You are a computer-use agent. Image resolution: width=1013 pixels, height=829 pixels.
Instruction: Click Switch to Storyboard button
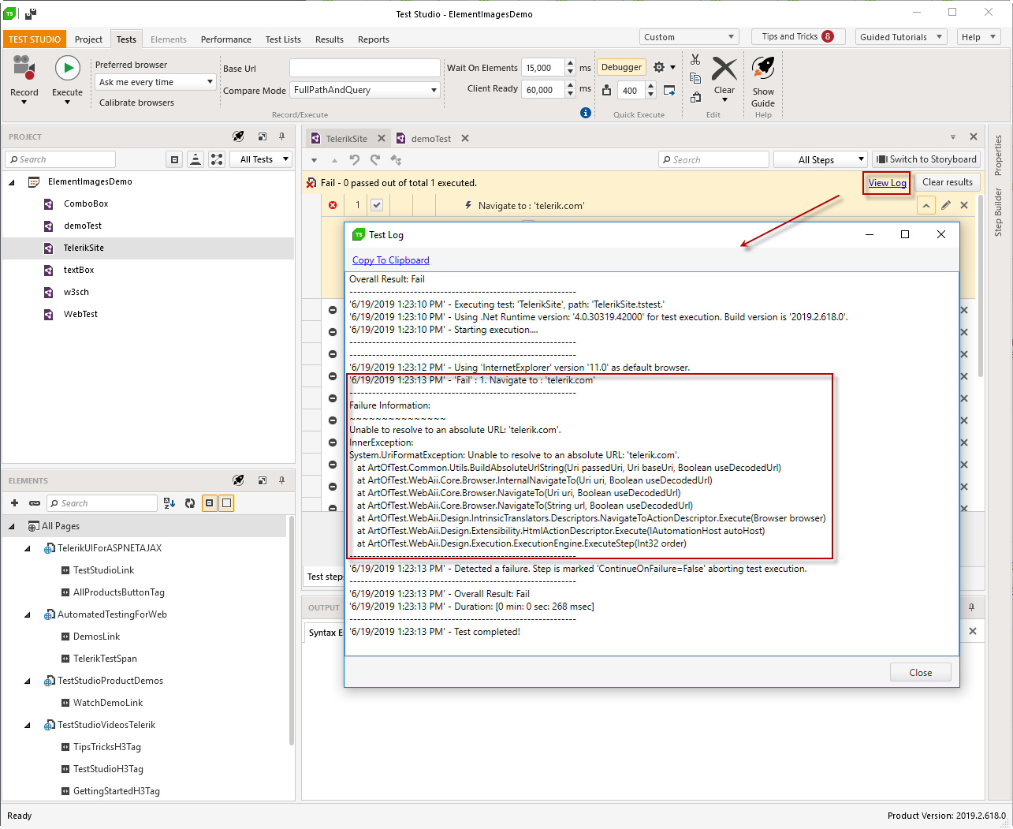[x=926, y=159]
